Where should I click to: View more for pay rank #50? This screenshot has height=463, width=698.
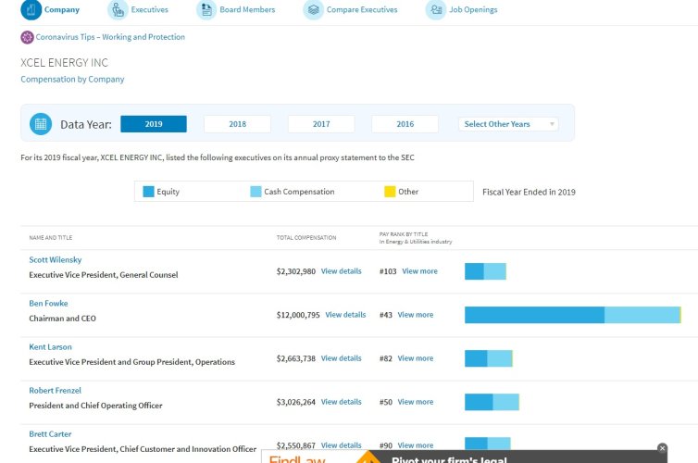[x=416, y=402]
